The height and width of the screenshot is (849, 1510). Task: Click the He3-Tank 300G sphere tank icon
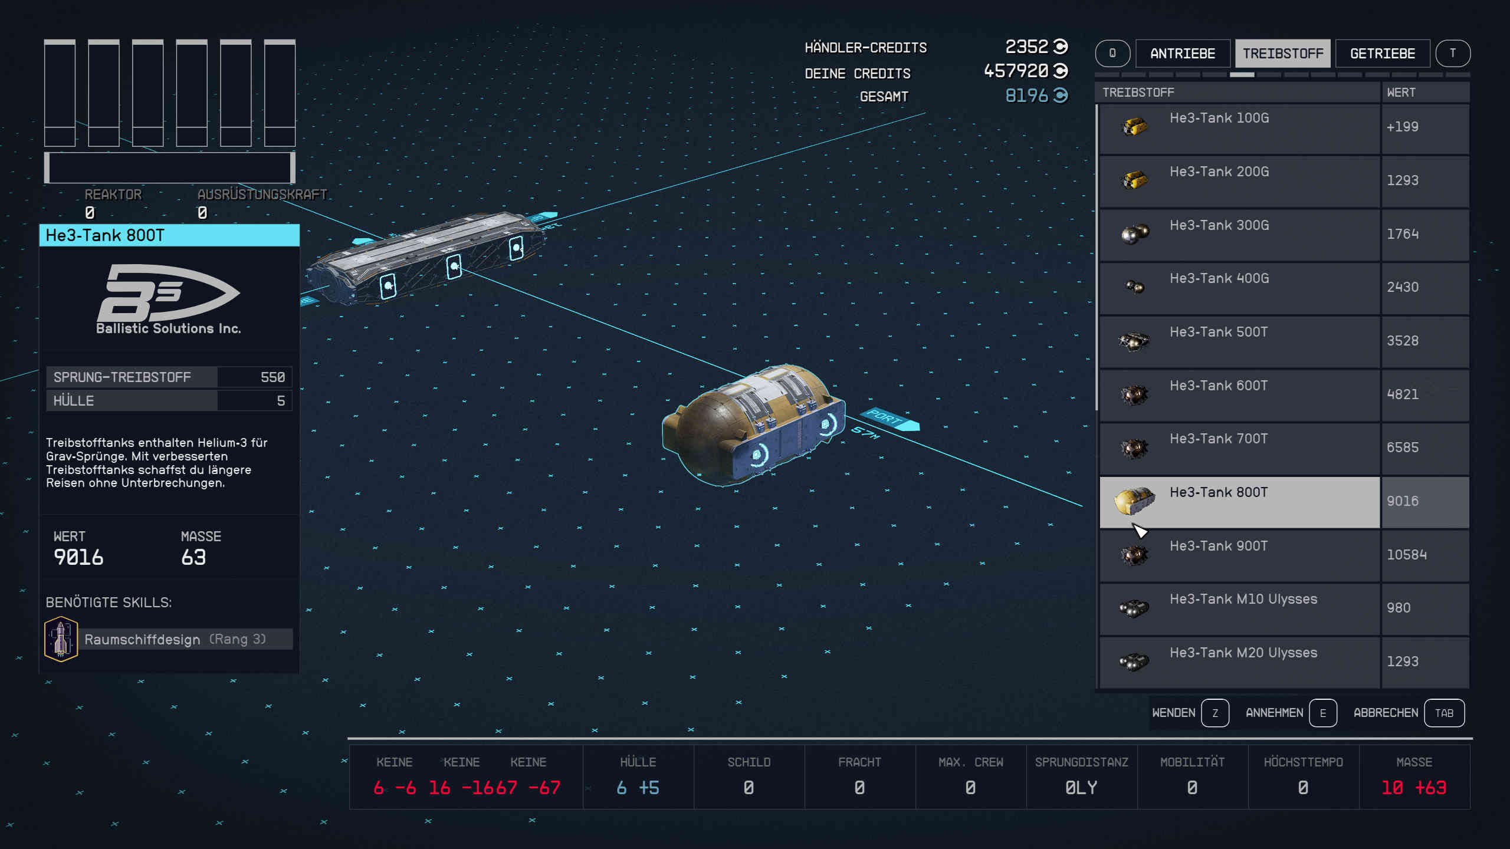1135,233
